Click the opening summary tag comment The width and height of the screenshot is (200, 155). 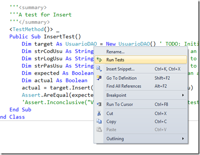click(28, 7)
